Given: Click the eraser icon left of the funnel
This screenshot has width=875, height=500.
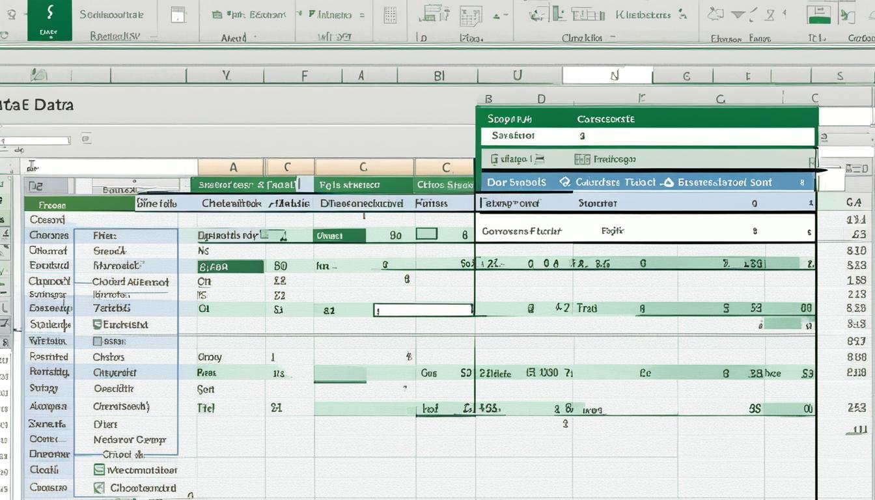Looking at the screenshot, I should (x=715, y=14).
